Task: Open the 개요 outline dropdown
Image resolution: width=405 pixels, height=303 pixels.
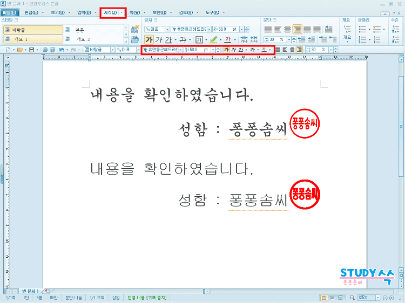Action: (x=347, y=39)
